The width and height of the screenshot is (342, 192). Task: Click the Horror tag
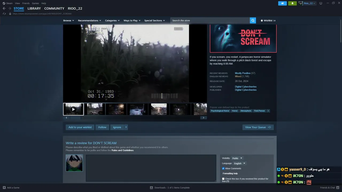(x=235, y=111)
